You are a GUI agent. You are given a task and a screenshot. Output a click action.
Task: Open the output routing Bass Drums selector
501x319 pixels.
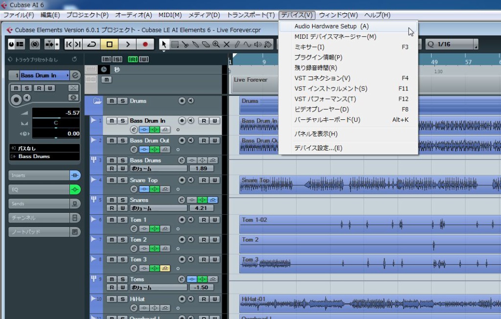pyautogui.click(x=45, y=156)
